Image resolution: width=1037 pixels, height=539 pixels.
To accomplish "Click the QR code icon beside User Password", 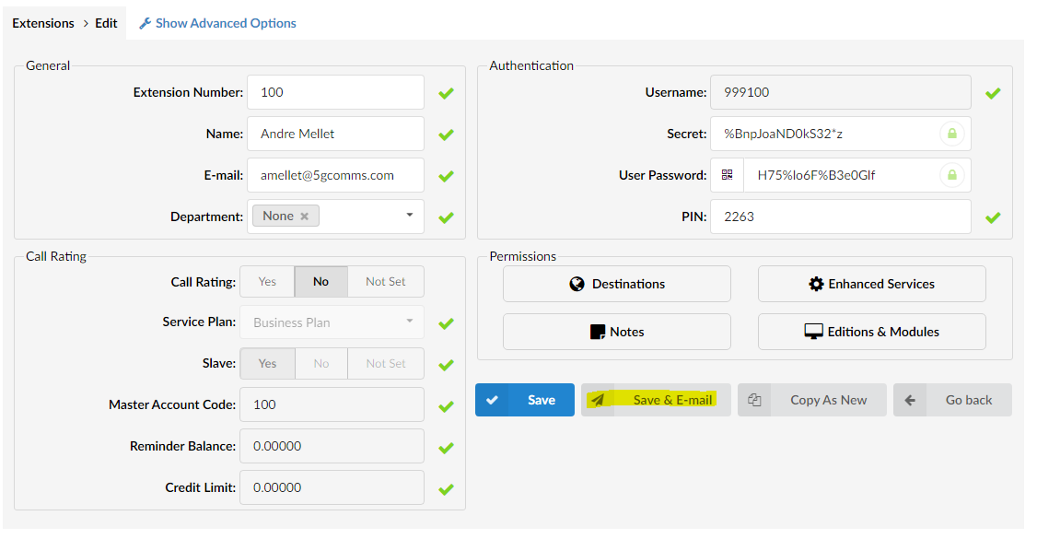I will [x=728, y=175].
